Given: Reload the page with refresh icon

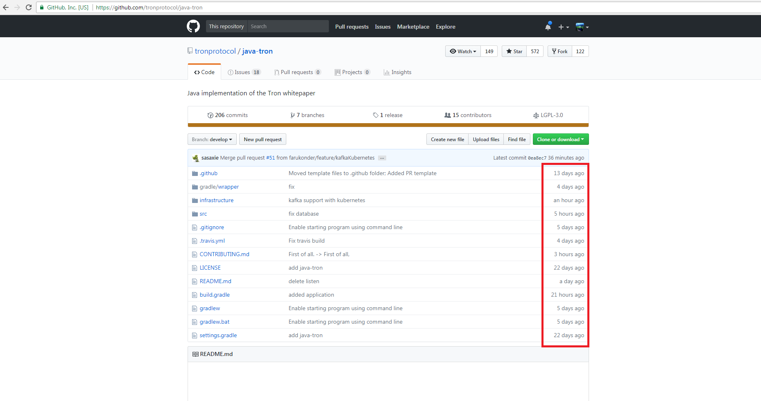Looking at the screenshot, I should coord(29,7).
